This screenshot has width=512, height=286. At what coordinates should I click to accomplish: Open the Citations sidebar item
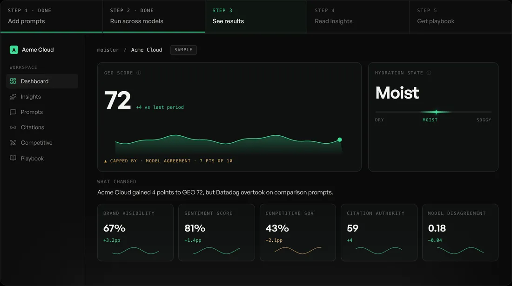point(42,127)
